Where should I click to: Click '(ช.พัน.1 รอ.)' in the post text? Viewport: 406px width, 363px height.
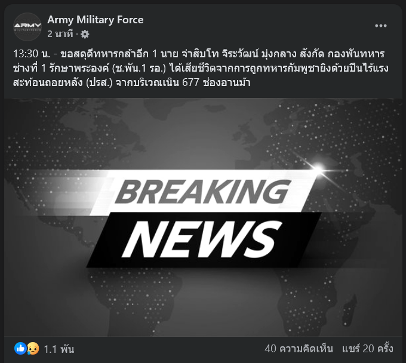point(139,68)
